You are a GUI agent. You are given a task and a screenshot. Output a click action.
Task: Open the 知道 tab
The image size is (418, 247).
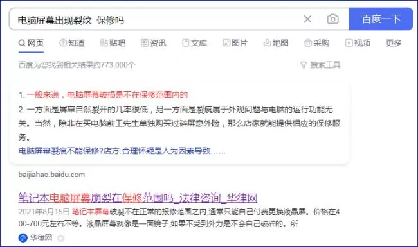tap(72, 43)
